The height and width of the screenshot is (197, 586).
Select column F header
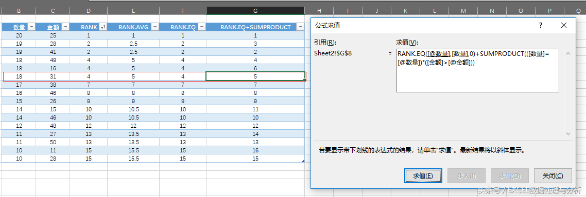(183, 11)
